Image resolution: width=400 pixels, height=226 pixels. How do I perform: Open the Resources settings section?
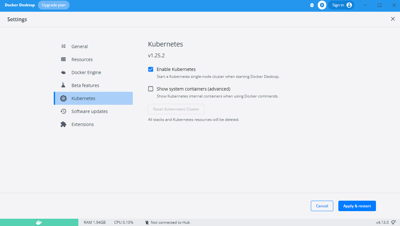[93, 60]
